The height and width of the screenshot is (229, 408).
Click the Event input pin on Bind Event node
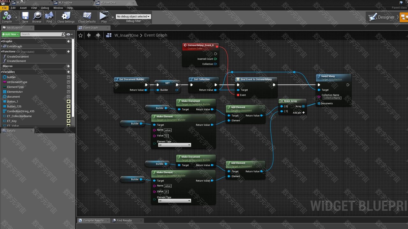pos(238,95)
